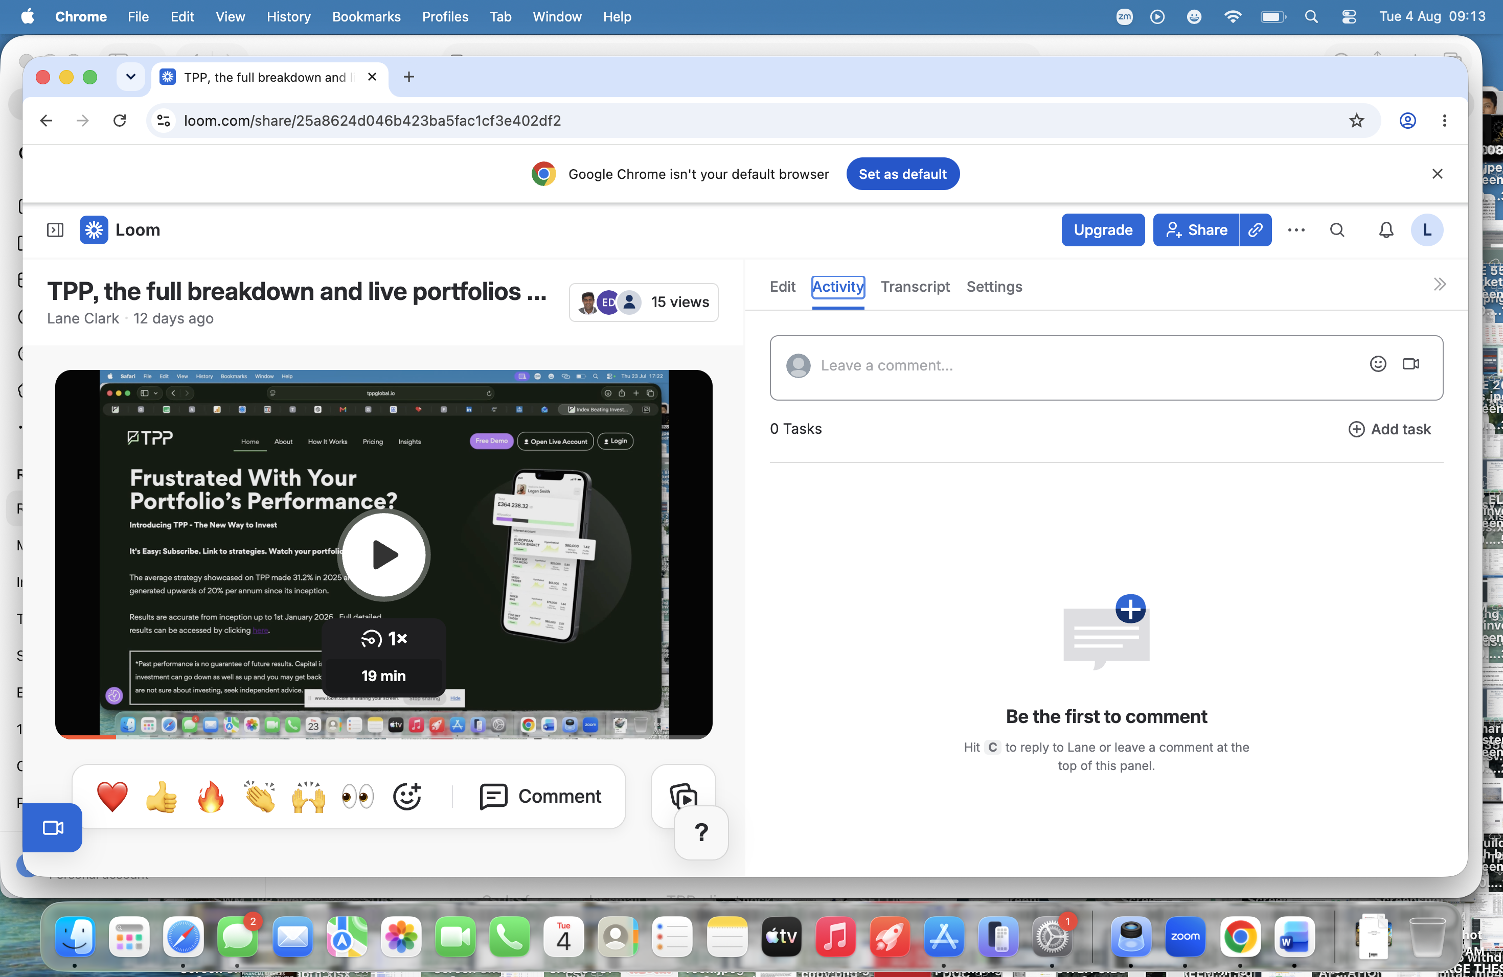The width and height of the screenshot is (1503, 977).
Task: Collapse the activity side panel chevrons
Action: [1439, 284]
